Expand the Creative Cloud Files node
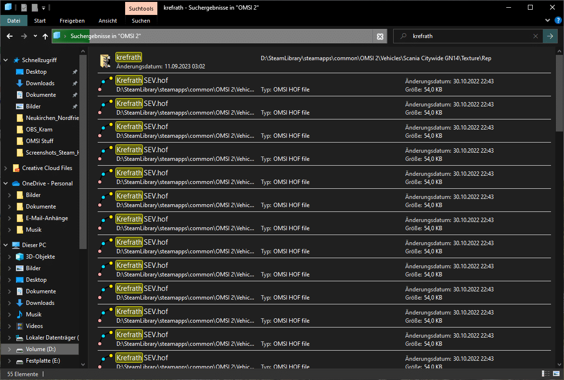 (5, 168)
